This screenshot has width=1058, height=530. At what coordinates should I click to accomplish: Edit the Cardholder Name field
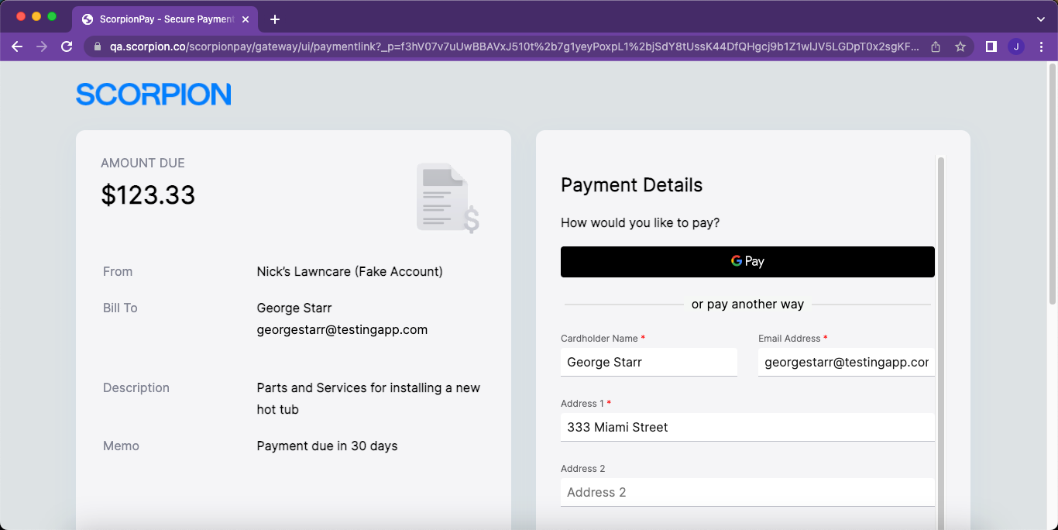coord(649,362)
